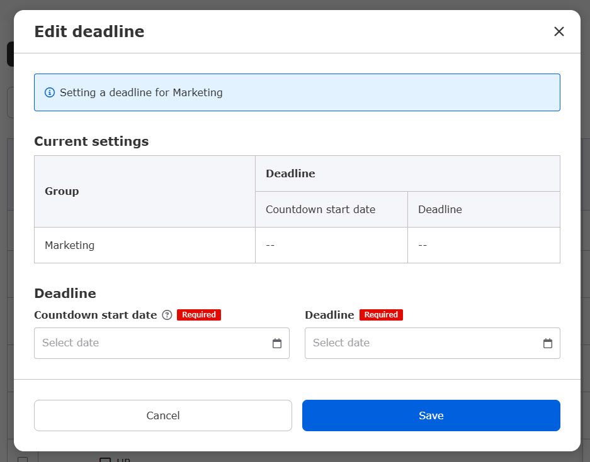Image resolution: width=590 pixels, height=462 pixels.
Task: Open the calendar picker for Countdown start date
Action: tap(276, 343)
